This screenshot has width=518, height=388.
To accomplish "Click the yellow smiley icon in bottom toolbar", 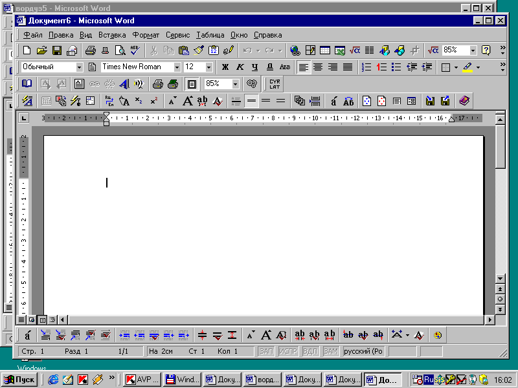I will point(438,335).
